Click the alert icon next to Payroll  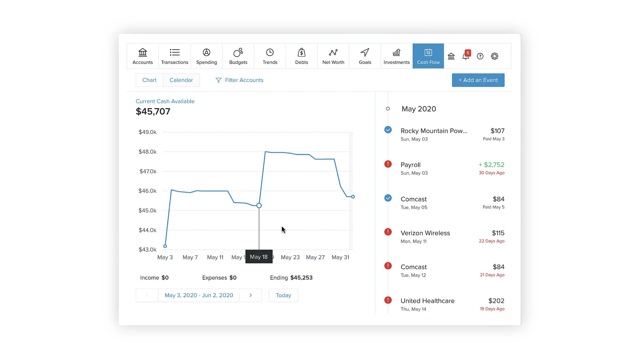[388, 164]
